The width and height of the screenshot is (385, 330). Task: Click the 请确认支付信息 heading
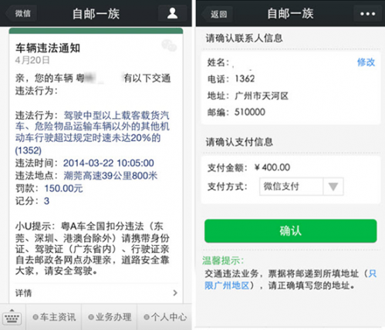pos(239,142)
